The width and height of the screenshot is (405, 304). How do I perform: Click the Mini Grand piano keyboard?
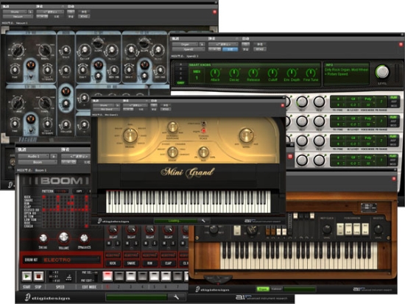189,202
